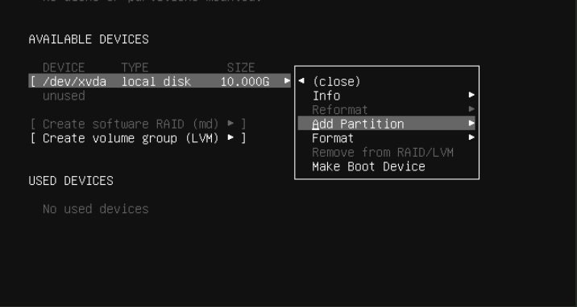Click the 'local disk' type text
The height and width of the screenshot is (307, 577).
pyautogui.click(x=156, y=81)
